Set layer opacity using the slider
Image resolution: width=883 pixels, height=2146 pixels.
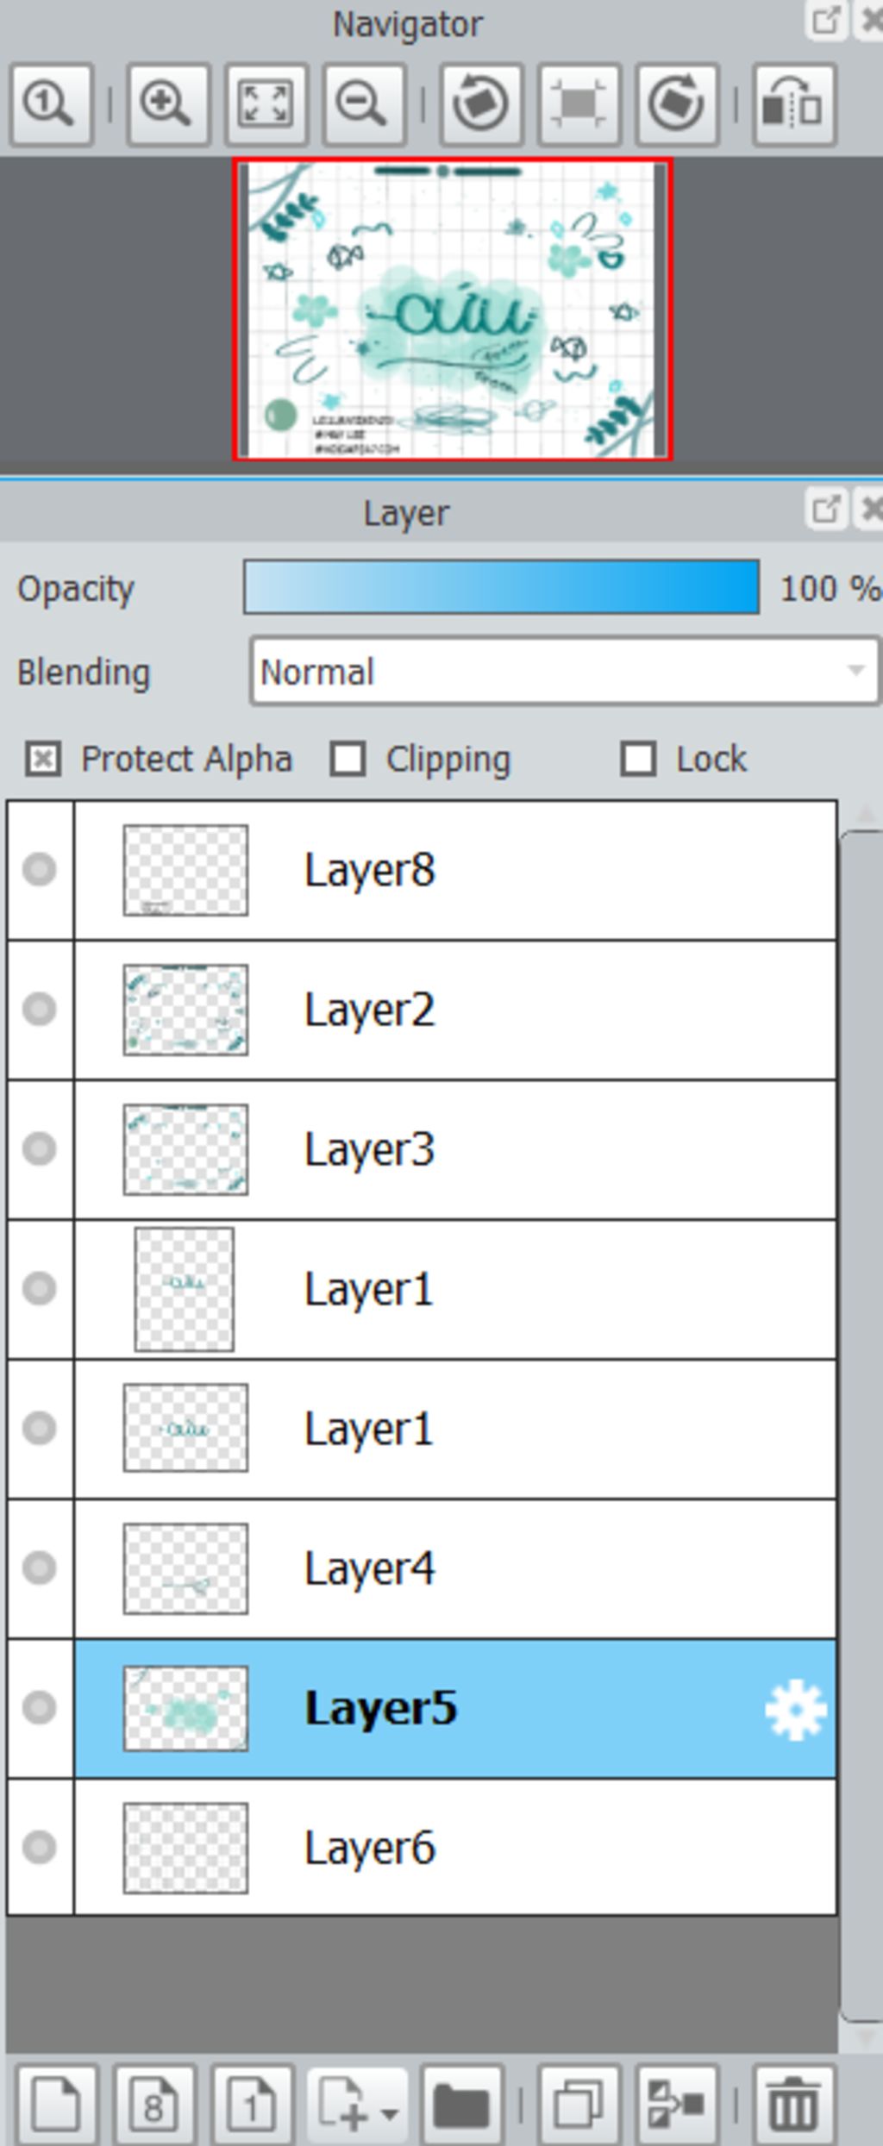(501, 588)
